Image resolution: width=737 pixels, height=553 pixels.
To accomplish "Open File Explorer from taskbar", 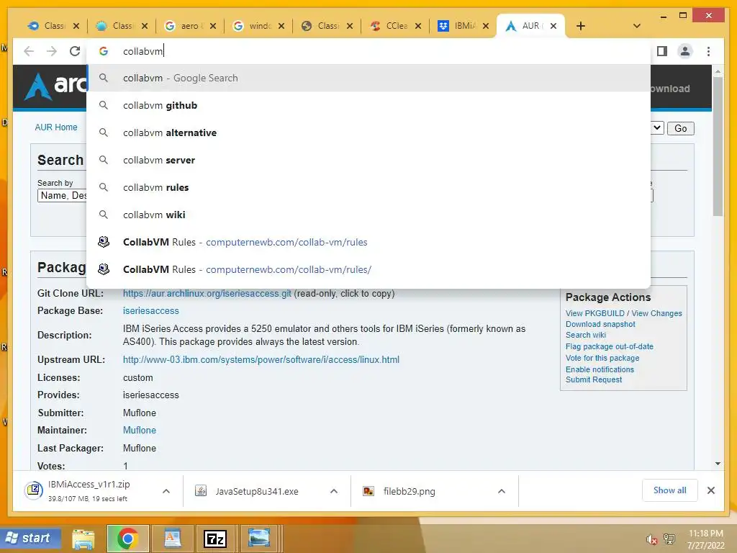I will pyautogui.click(x=83, y=539).
